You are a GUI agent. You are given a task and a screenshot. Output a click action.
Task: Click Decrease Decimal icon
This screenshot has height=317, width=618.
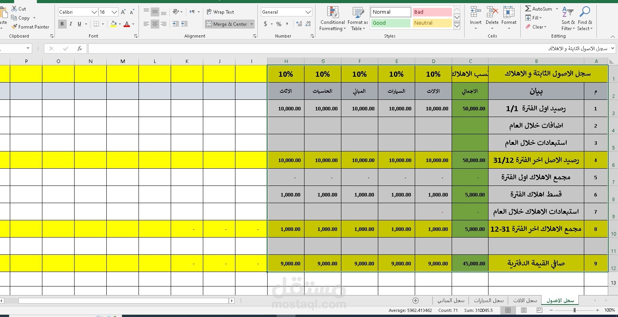[x=308, y=24]
